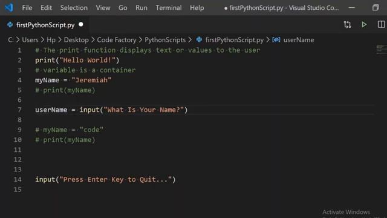Open the compare changes icon
Image resolution: width=387 pixels, height=218 pixels.
click(x=347, y=24)
